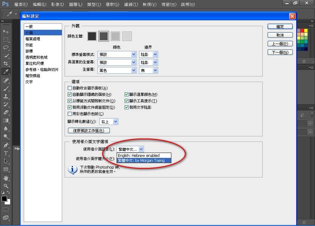Click the Screen Mode icon
This screenshot has height=226, width=315.
click(6, 218)
